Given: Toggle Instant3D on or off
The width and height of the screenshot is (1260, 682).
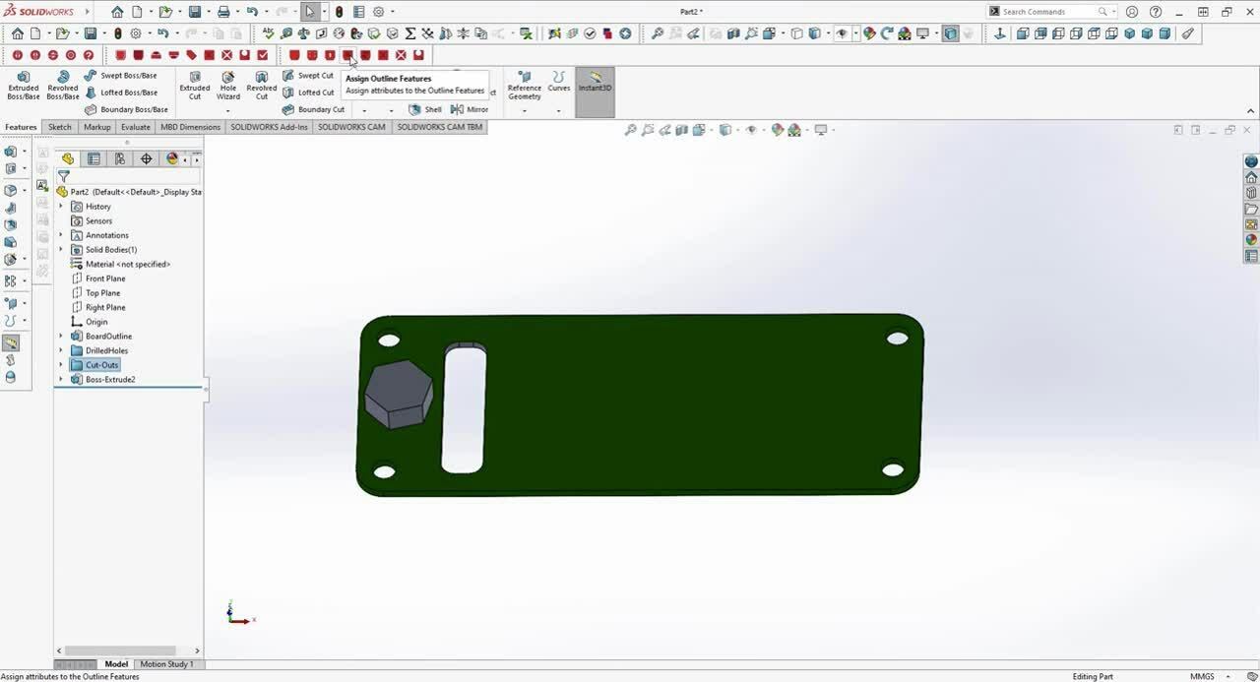Looking at the screenshot, I should [x=595, y=85].
